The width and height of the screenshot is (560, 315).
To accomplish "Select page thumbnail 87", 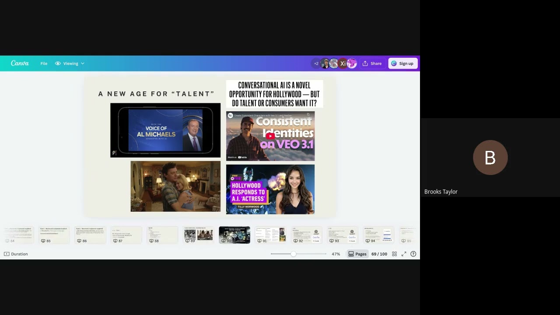I will point(126,235).
